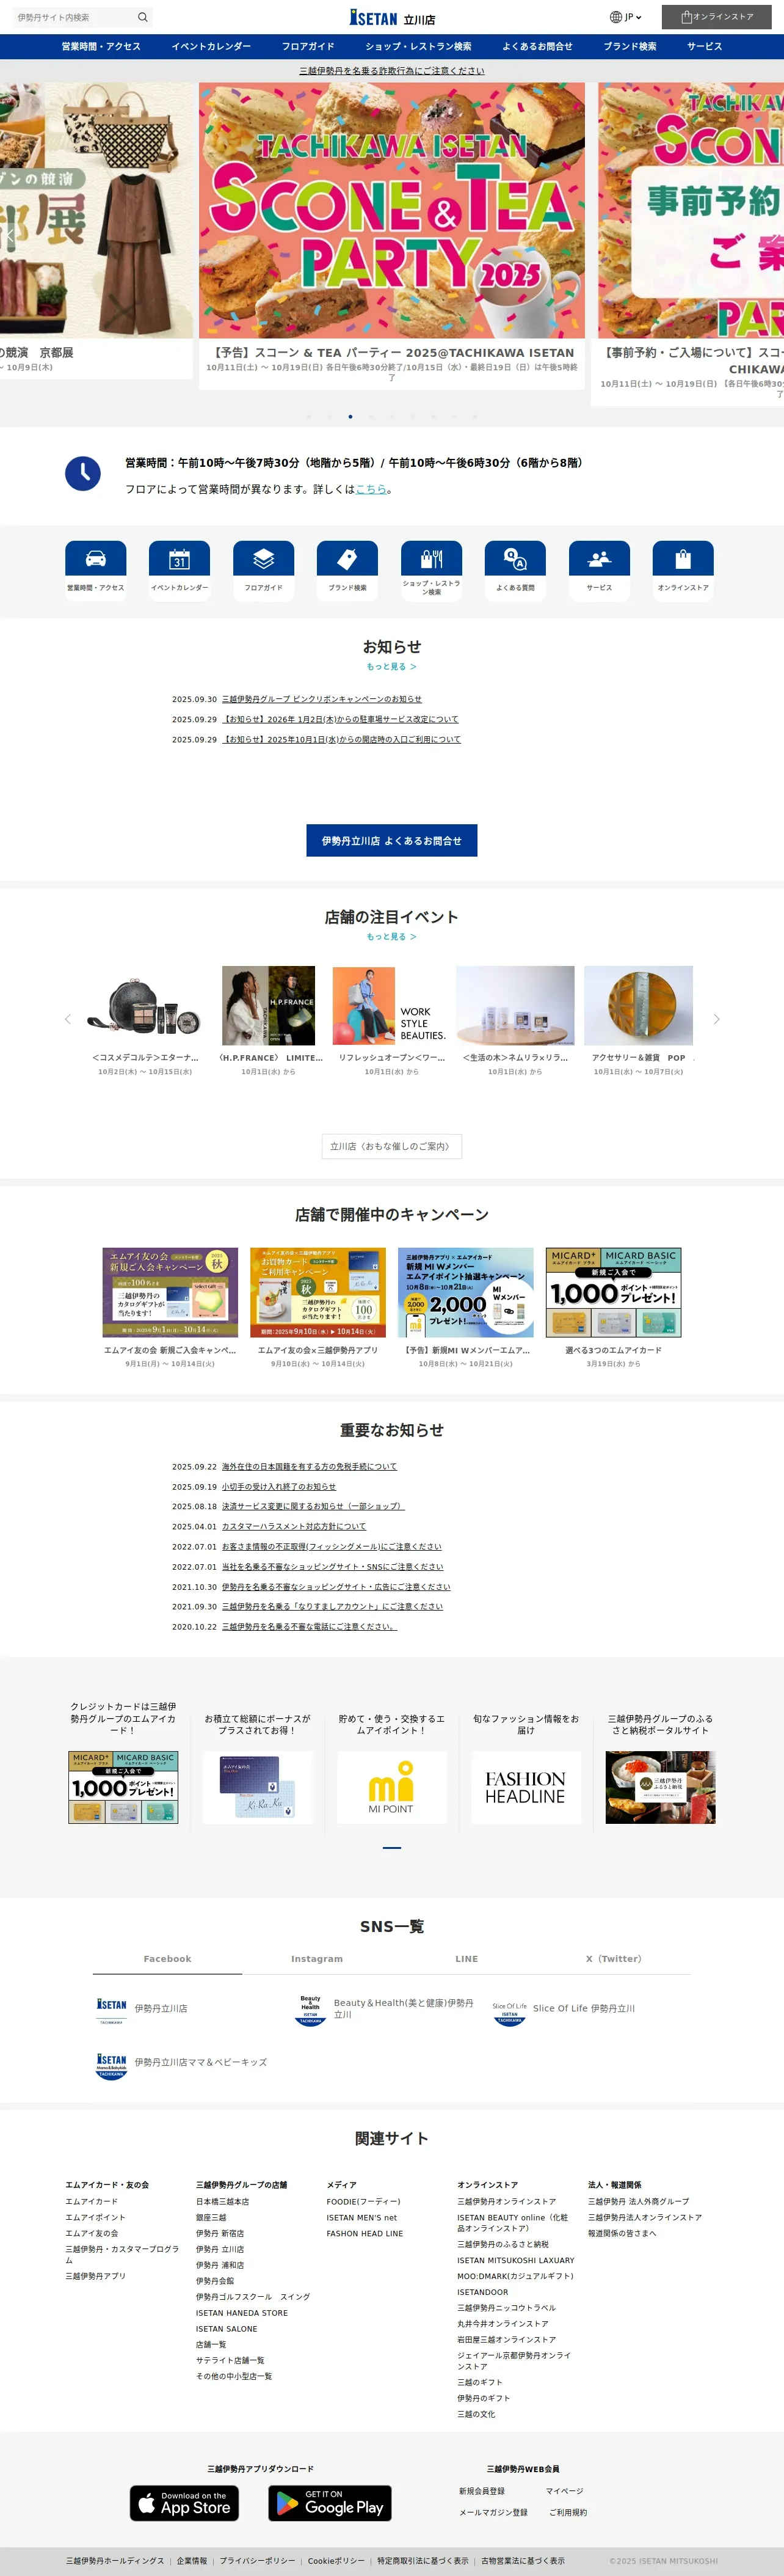Open FOODIE(フーディー) media link
Viewport: 784px width, 2576px height.
[363, 2201]
